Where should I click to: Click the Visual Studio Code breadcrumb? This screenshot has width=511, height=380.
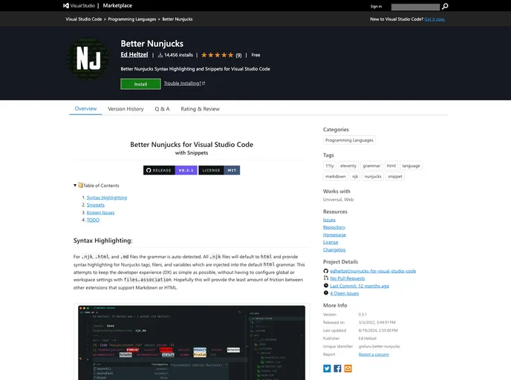[x=84, y=19]
